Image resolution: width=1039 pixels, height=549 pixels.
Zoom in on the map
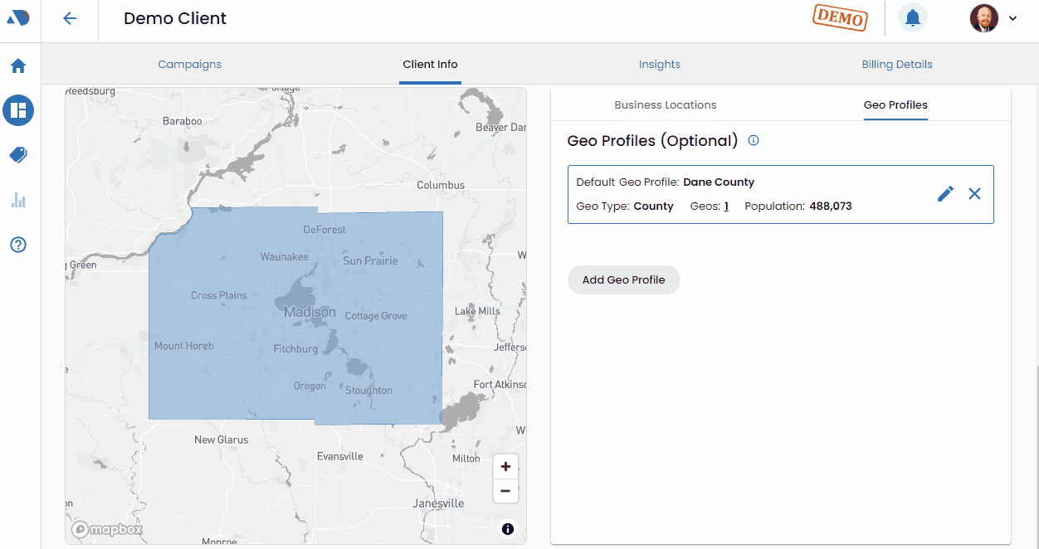coord(505,466)
